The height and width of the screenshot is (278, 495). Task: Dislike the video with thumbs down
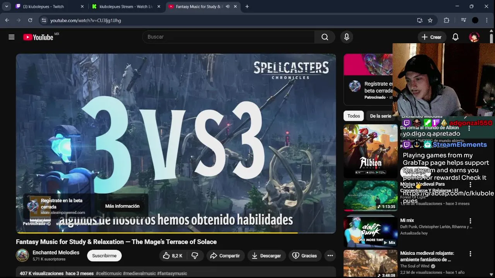coord(195,256)
